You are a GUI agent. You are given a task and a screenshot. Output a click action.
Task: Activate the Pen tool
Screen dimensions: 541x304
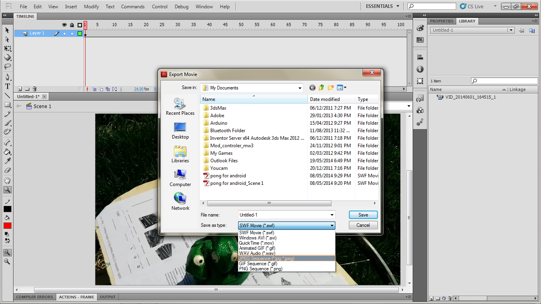point(7,77)
